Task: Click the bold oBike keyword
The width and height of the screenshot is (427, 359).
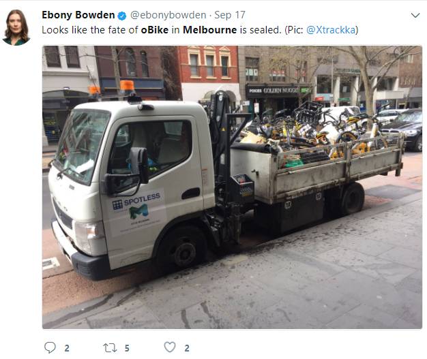Action: (155, 30)
